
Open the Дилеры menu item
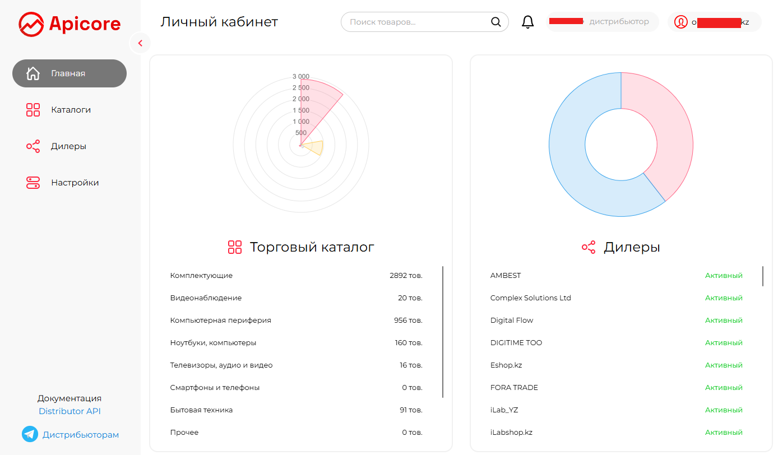tap(70, 146)
